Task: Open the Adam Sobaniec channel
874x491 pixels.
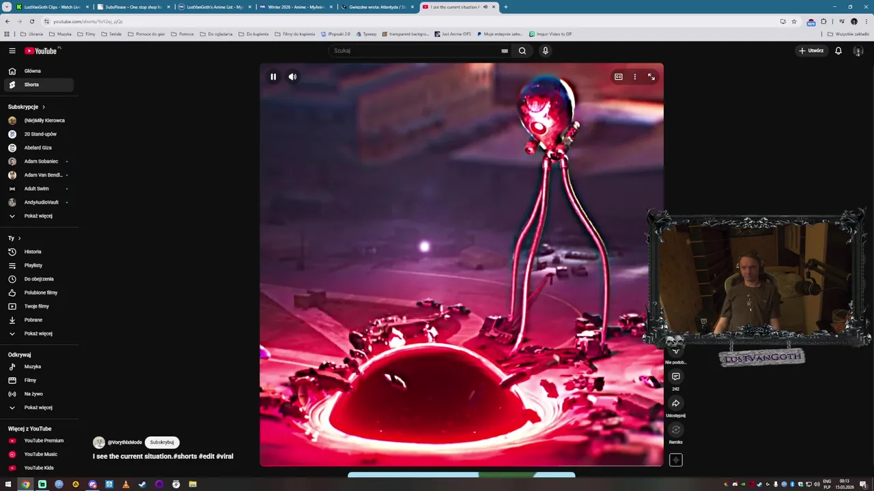Action: tap(39, 162)
